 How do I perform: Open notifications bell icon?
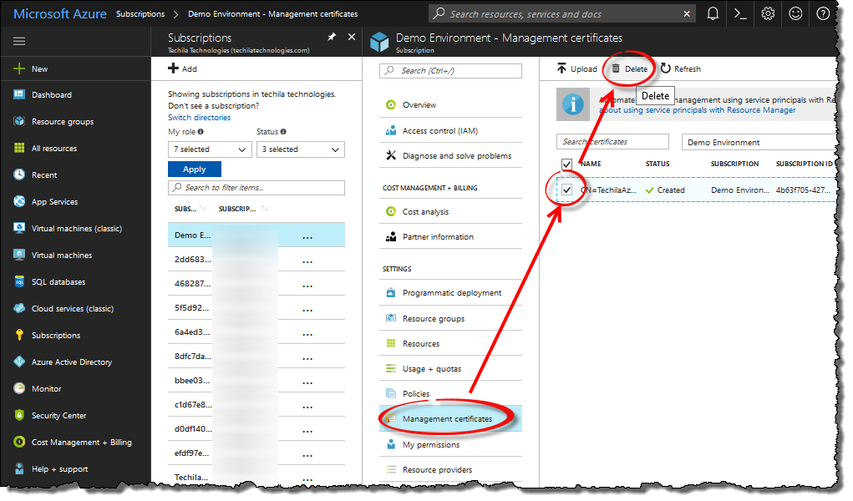(x=713, y=13)
